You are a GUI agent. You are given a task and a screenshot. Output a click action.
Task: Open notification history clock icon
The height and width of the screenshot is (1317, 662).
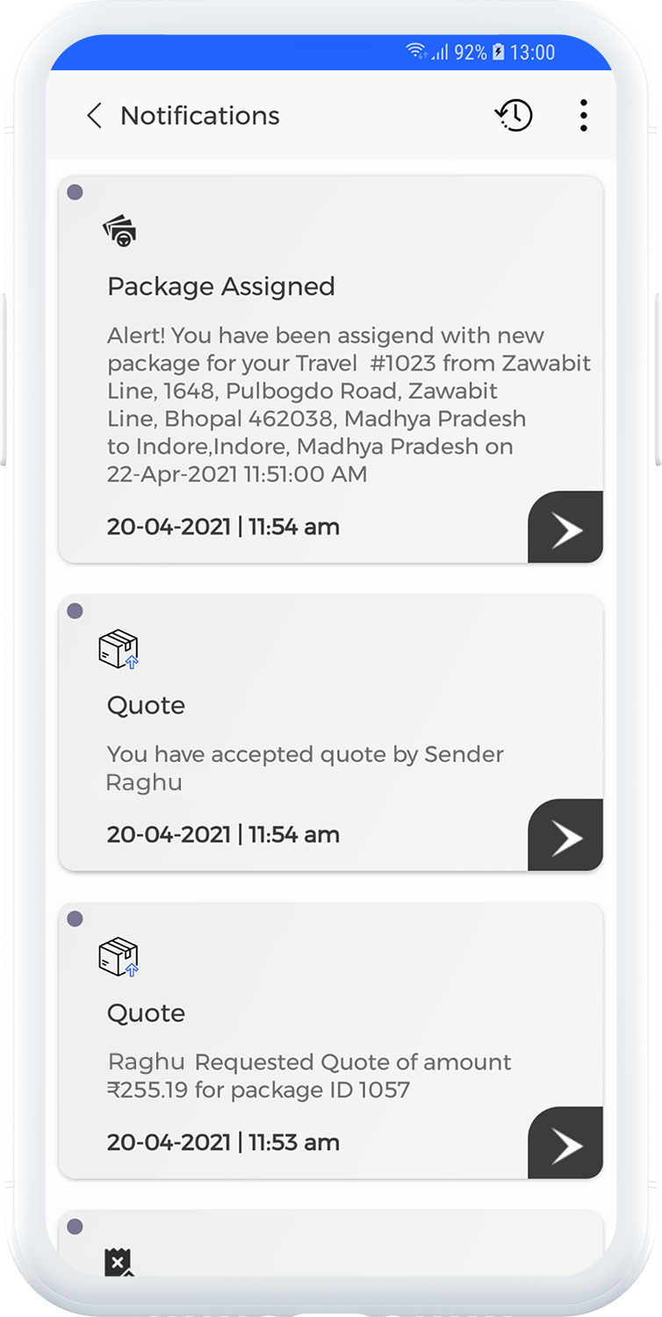[x=514, y=115]
